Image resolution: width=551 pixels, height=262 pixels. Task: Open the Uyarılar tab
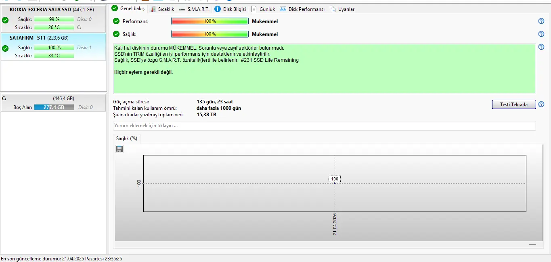point(342,9)
